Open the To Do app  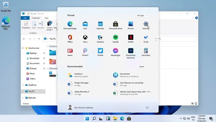click(146, 39)
